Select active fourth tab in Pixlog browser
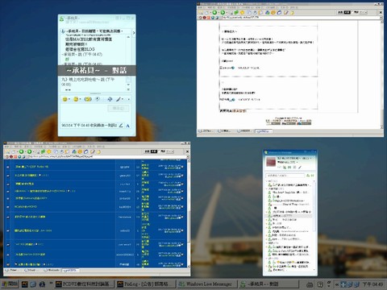The image size is (387, 290). click(264, 131)
